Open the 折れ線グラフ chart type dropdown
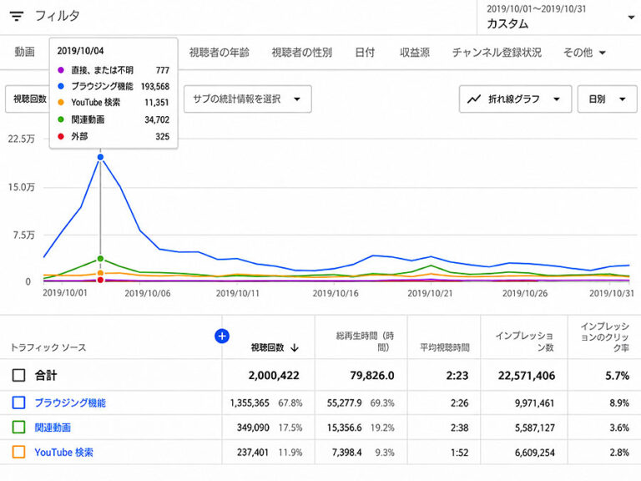 click(515, 99)
